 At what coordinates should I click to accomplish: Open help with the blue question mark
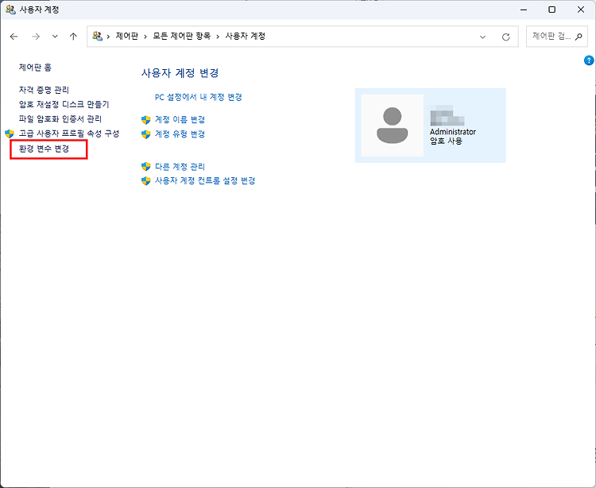click(x=589, y=60)
